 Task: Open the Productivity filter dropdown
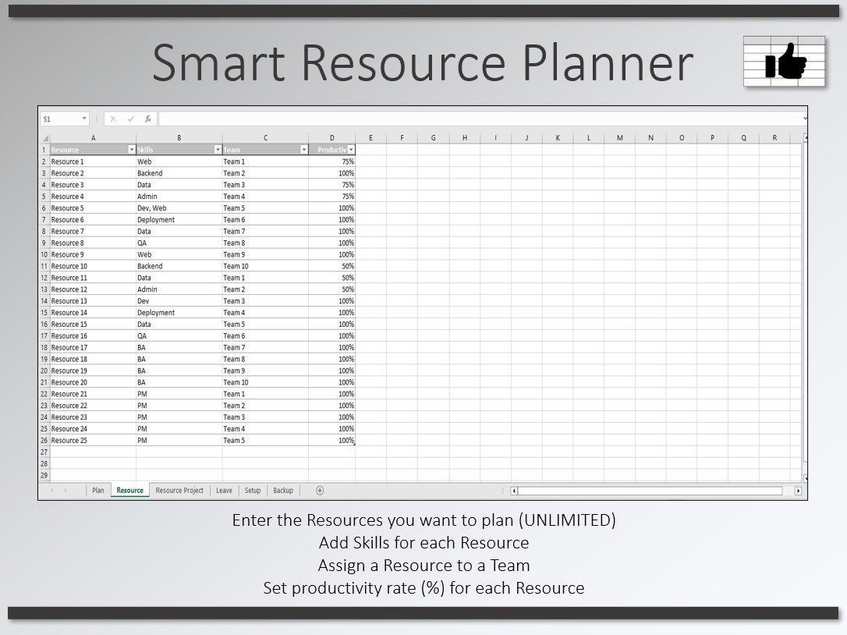tap(351, 149)
